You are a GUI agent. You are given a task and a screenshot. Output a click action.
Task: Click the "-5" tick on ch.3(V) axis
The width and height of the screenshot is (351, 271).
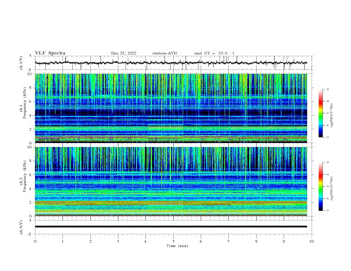30,234
